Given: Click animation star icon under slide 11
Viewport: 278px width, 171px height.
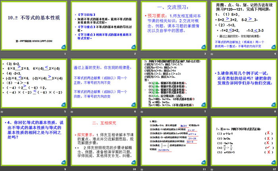Looking at the screenshot, I should (x=142, y=169).
